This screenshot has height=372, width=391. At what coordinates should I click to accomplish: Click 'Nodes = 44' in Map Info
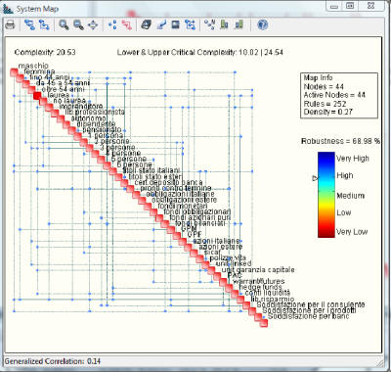tap(324, 86)
